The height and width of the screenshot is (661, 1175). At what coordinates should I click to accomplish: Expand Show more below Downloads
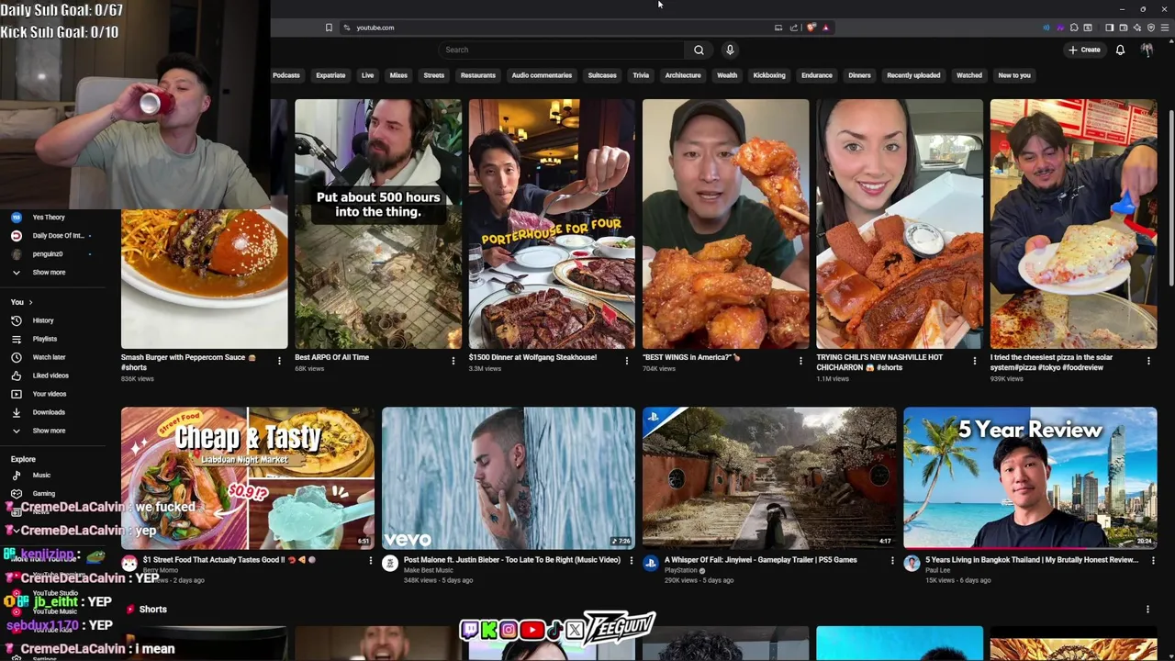pyautogui.click(x=49, y=431)
